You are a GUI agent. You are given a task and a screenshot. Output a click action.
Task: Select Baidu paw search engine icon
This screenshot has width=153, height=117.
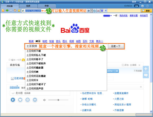click(102, 10)
